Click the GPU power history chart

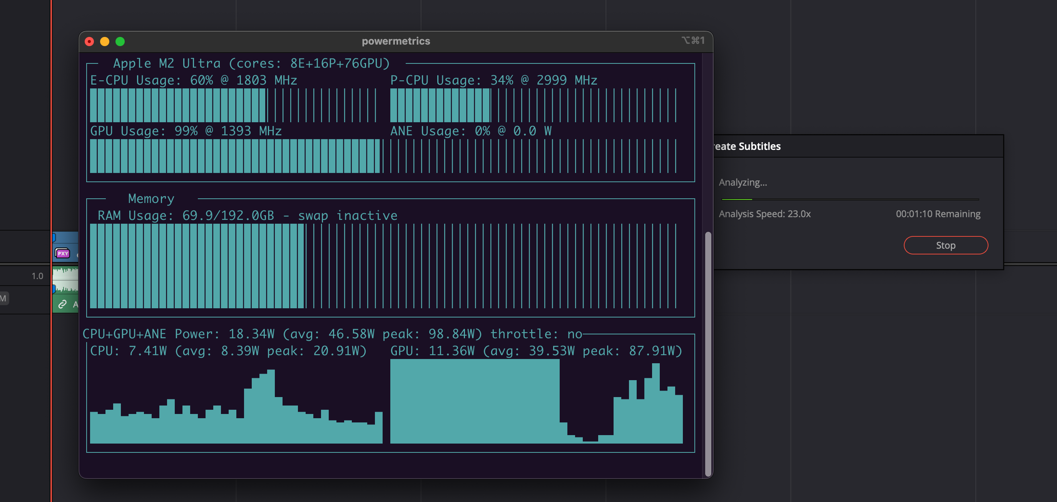536,402
